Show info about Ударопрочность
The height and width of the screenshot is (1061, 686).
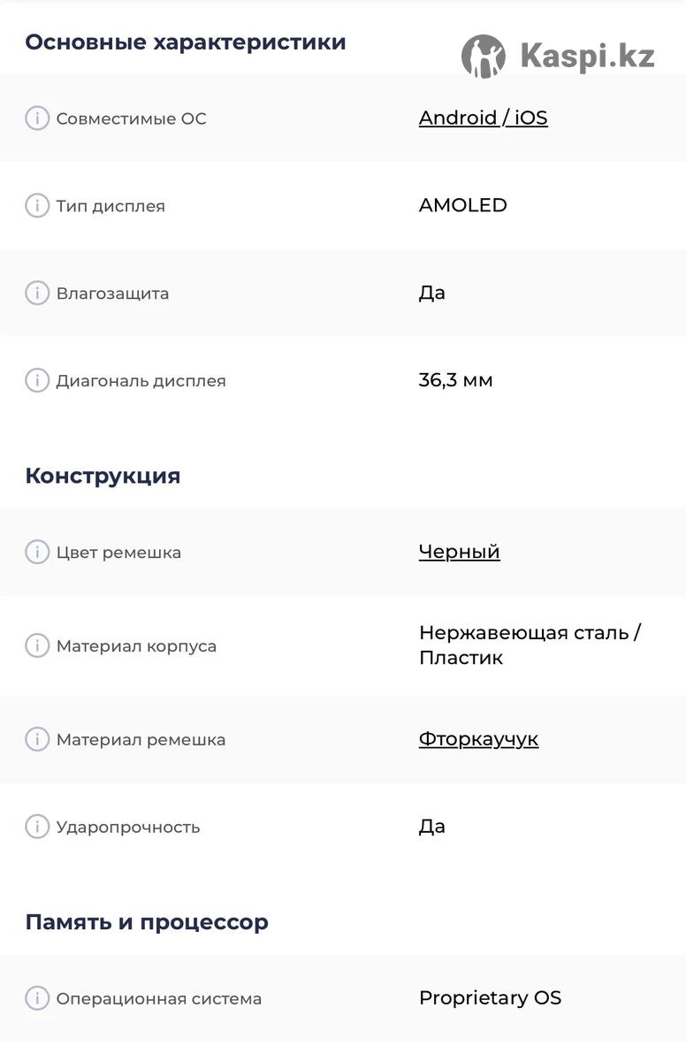[x=36, y=827]
